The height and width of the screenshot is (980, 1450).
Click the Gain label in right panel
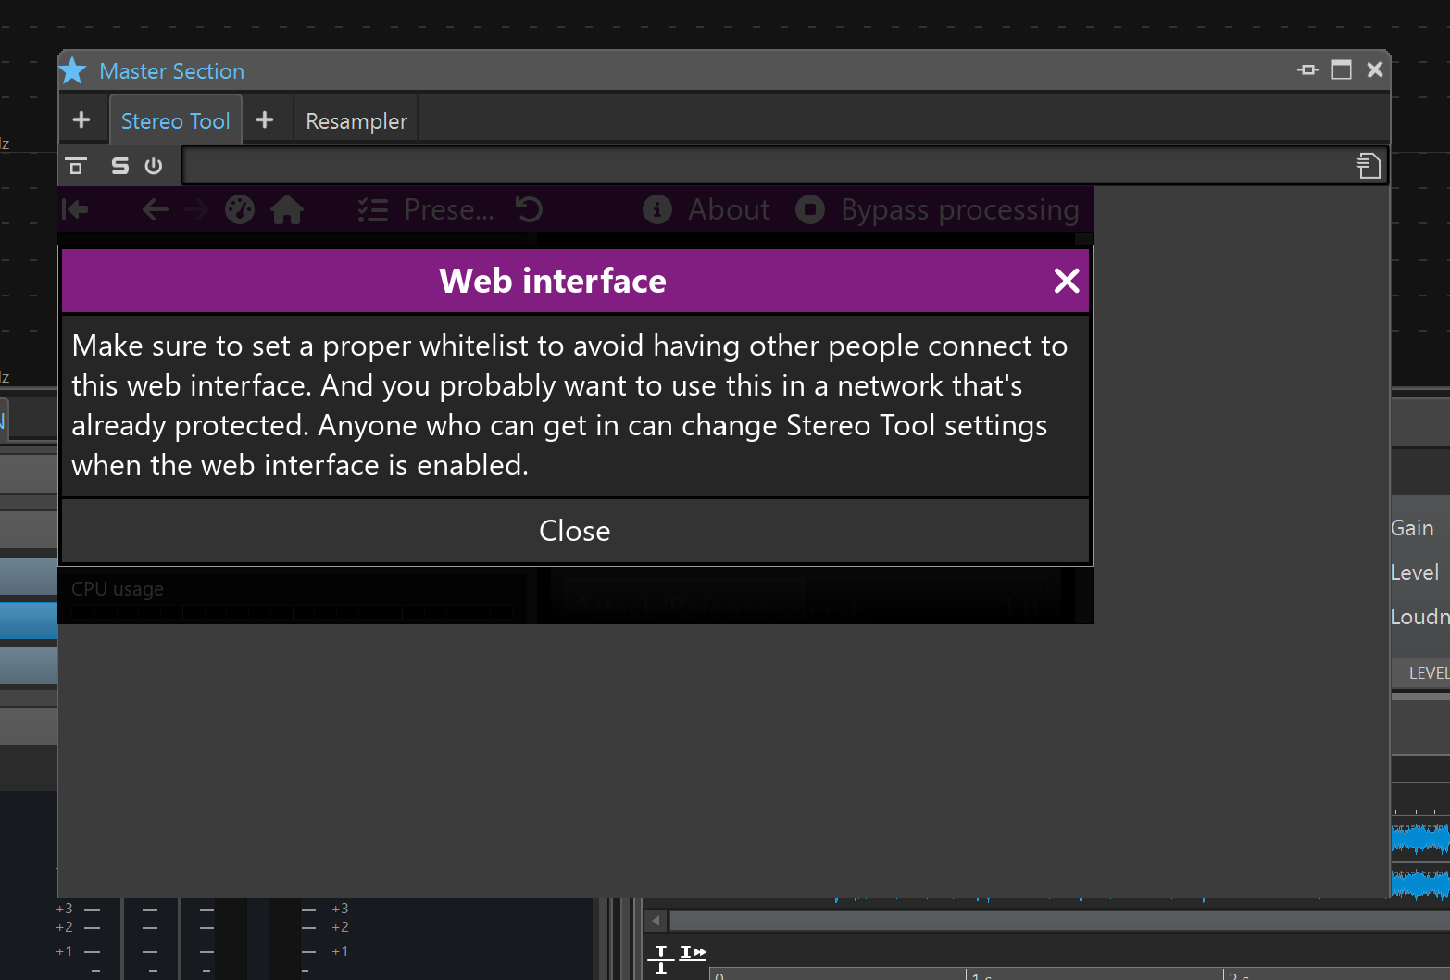[x=1412, y=528]
